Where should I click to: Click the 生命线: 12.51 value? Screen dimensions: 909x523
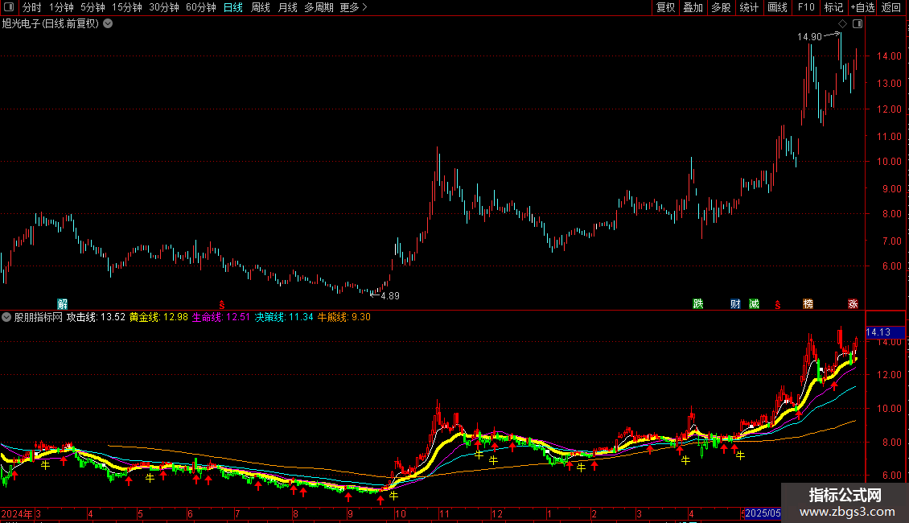coord(221,317)
